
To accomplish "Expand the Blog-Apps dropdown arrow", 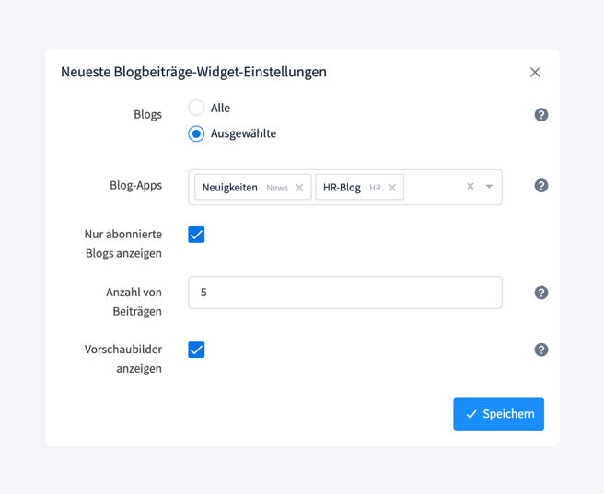I will pyautogui.click(x=489, y=187).
